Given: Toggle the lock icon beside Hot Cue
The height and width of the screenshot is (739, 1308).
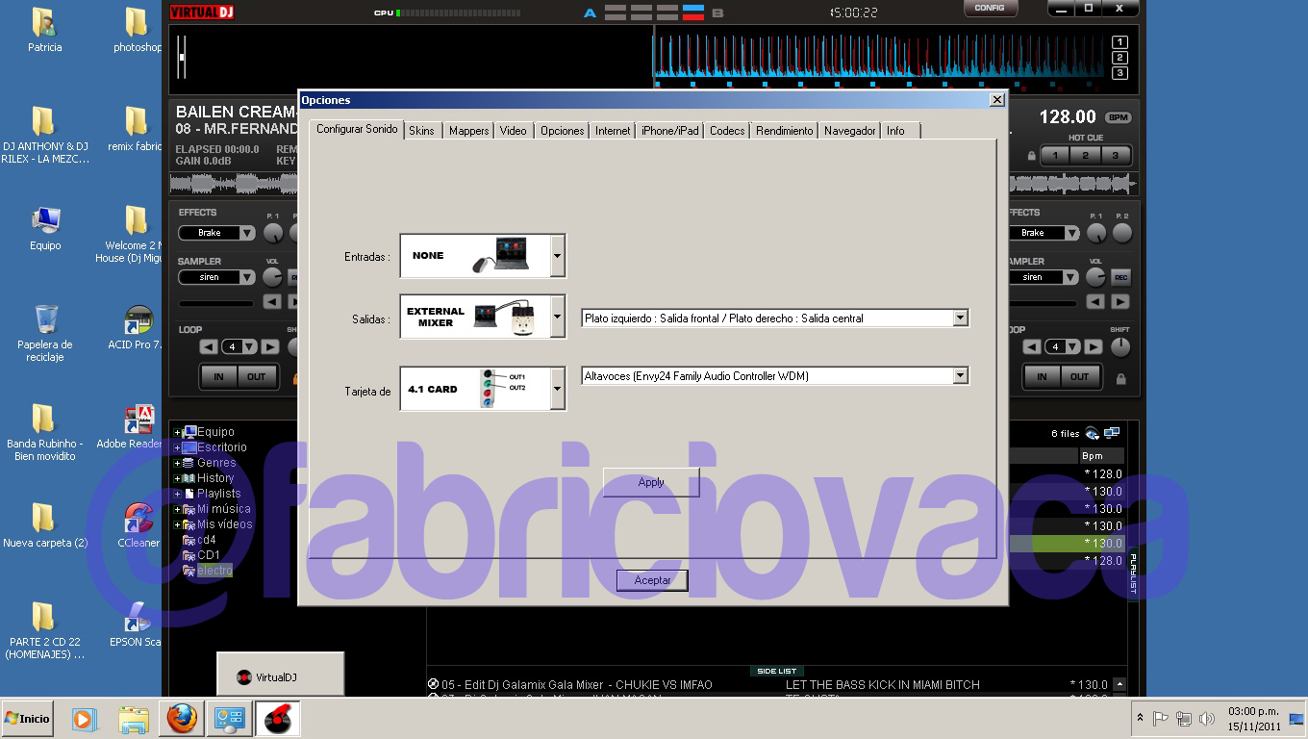Looking at the screenshot, I should click(1032, 156).
